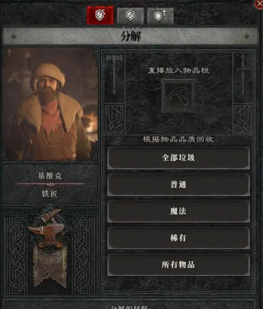The width and height of the screenshot is (263, 309).
Task: Click the right diamond ornament in header
Action: 247,36
